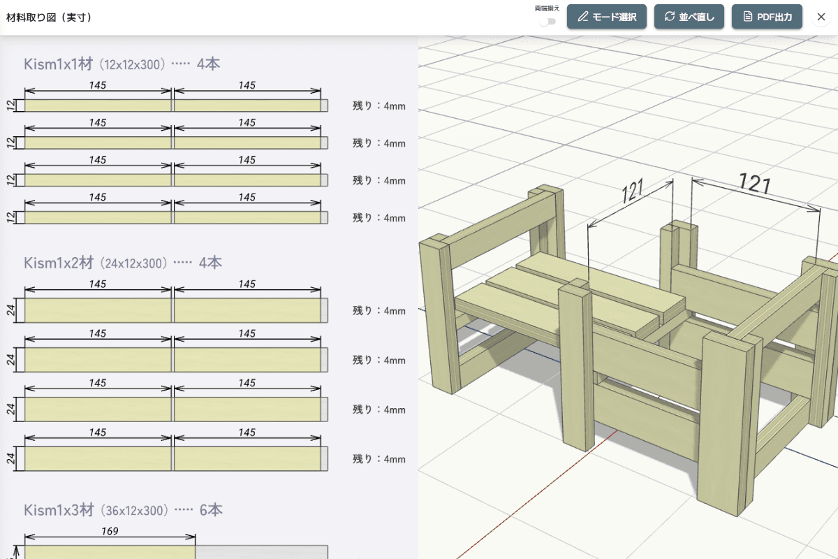Click the gray leftover area of Kism1x3 board
This screenshot has height=559, width=838.
[x=262, y=552]
